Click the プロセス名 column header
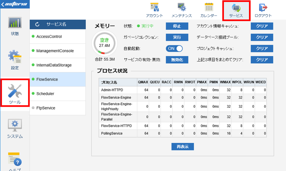Viewport: 286px width, 171px height. click(118, 82)
